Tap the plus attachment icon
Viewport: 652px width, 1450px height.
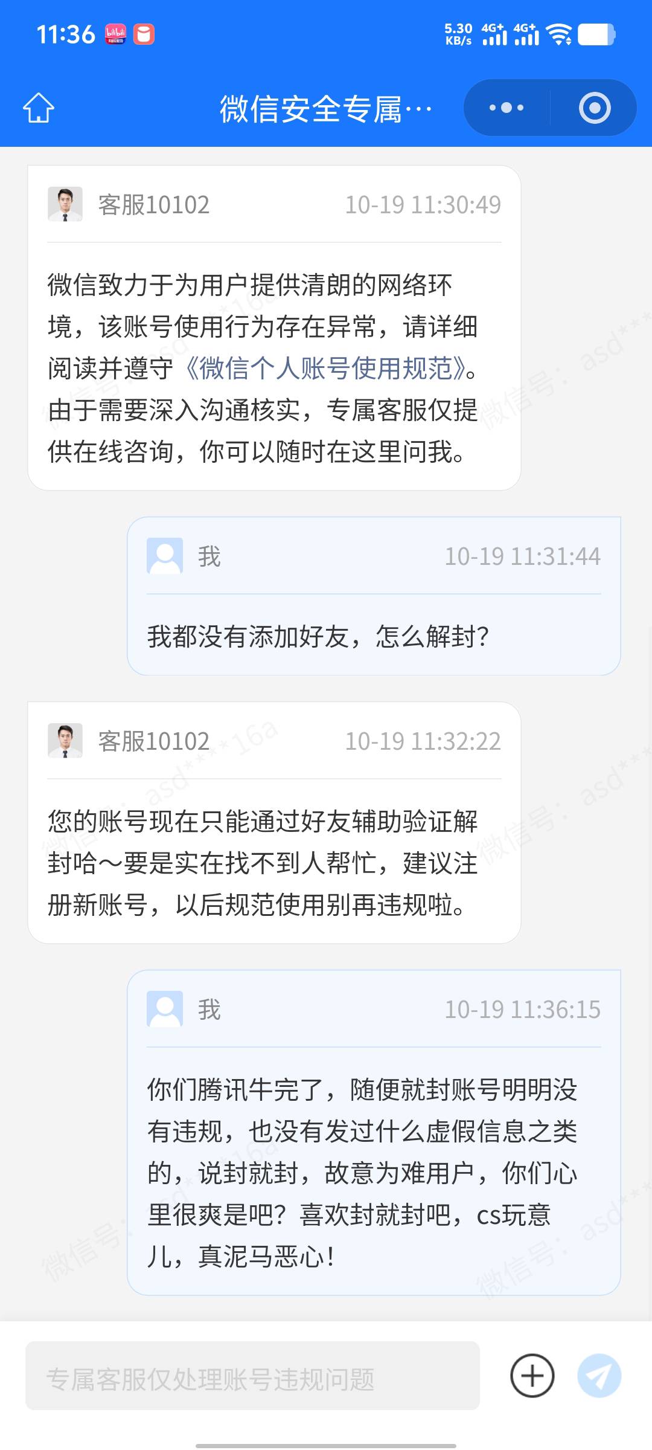pyautogui.click(x=532, y=1376)
